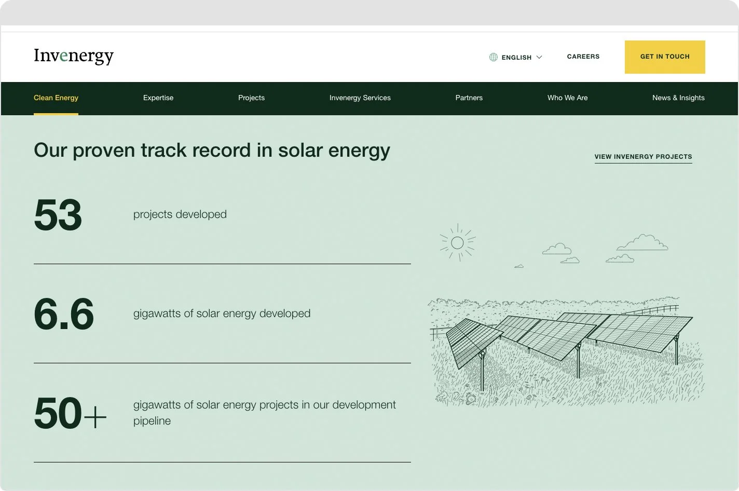Open the Partners menu item
Screen dimensions: 739x491
pos(469,98)
